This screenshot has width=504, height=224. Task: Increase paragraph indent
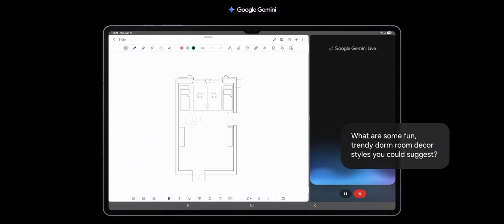pyautogui.click(x=259, y=198)
